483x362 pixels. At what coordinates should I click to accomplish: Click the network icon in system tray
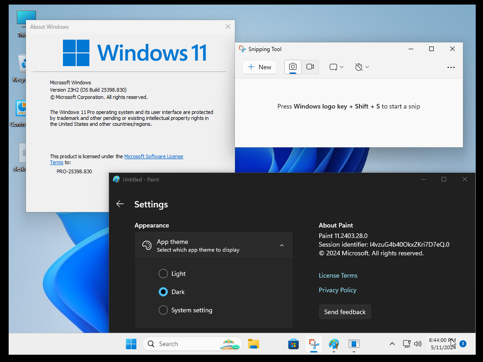[407, 344]
